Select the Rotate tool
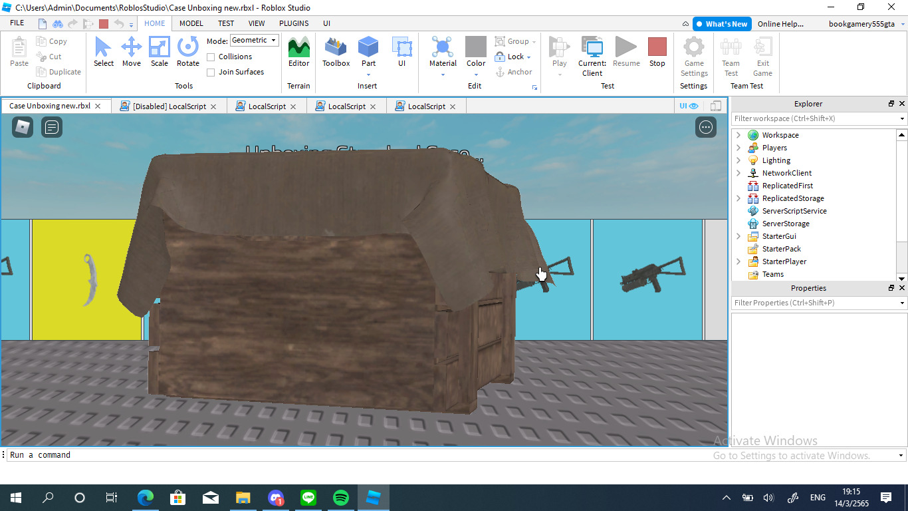Viewport: 908px width, 511px height. (x=187, y=52)
